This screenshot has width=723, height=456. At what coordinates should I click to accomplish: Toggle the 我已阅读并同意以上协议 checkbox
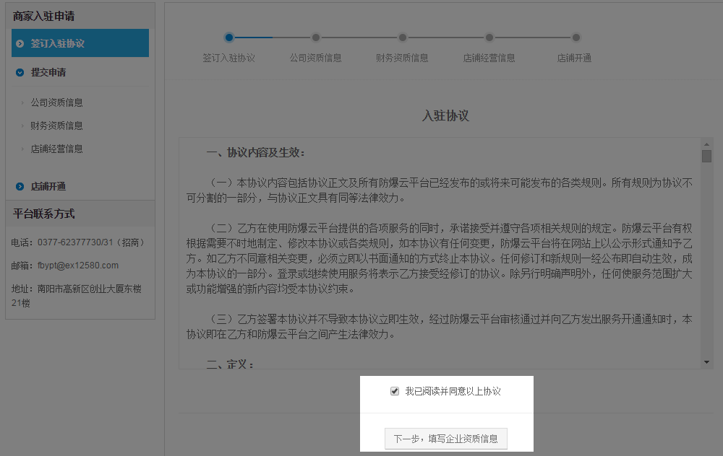[x=395, y=391]
